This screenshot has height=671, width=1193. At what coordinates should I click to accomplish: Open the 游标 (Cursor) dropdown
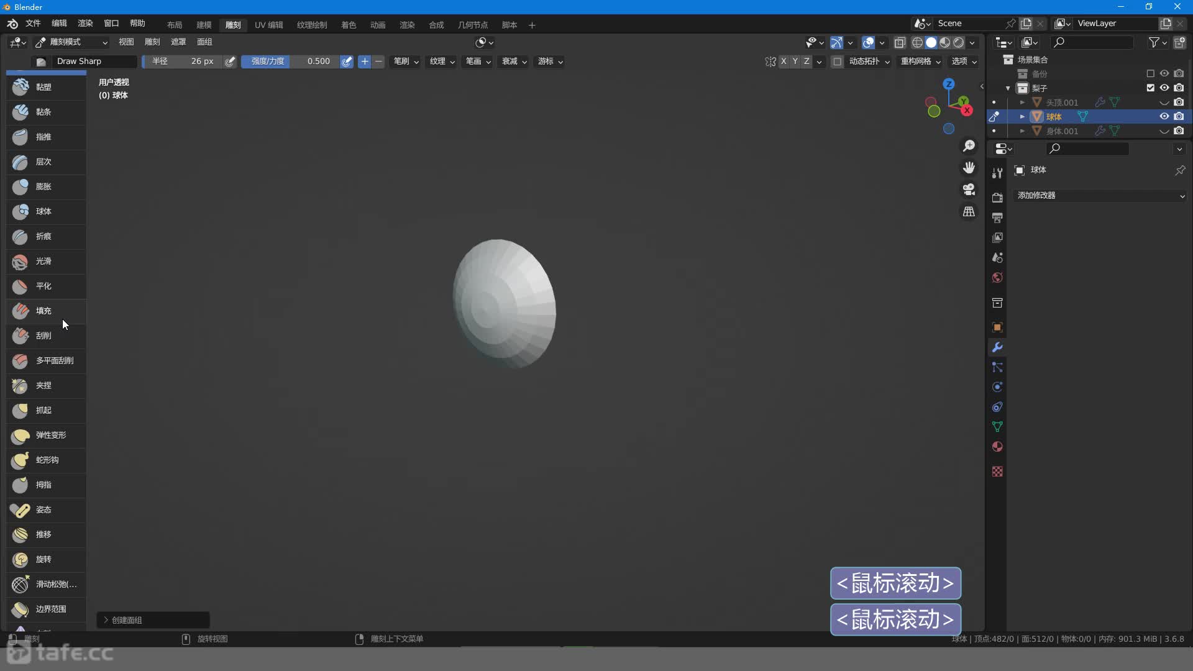point(551,62)
